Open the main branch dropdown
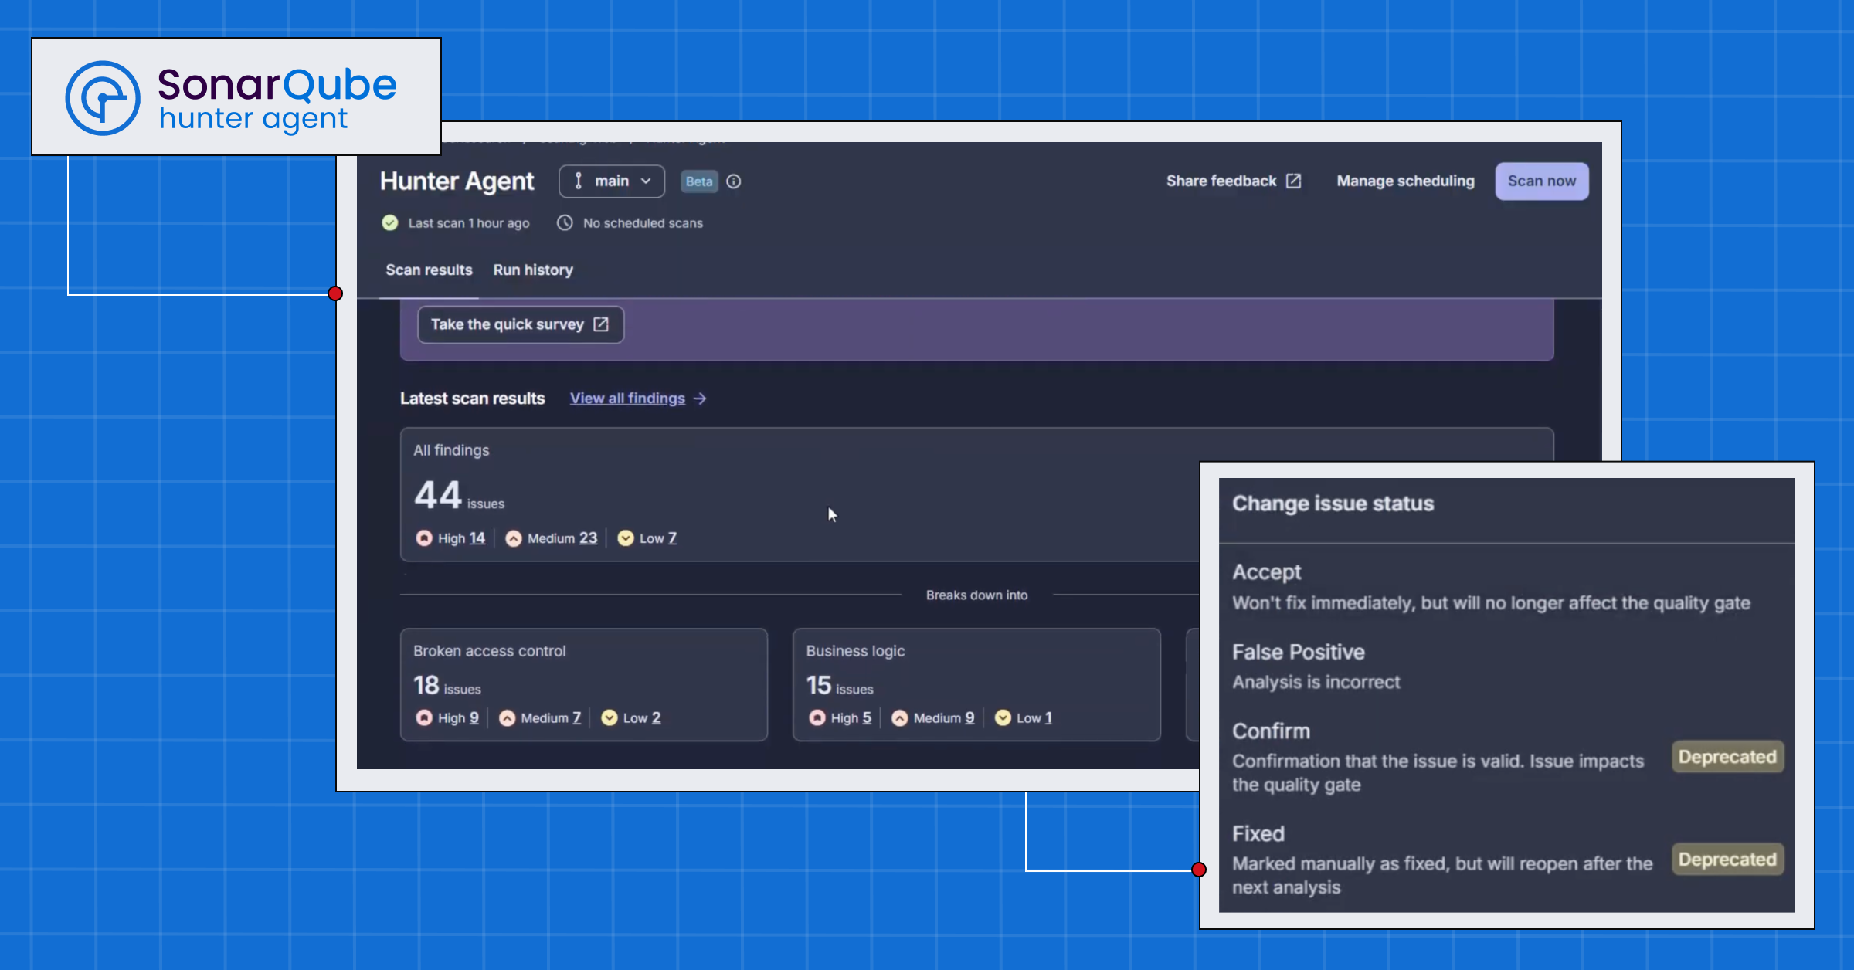Image resolution: width=1854 pixels, height=970 pixels. [x=612, y=181]
